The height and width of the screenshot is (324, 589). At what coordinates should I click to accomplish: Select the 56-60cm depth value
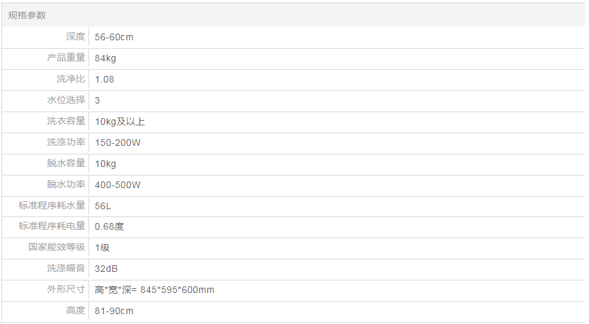click(114, 37)
